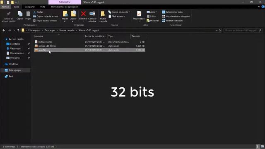Pin item with Anclar al acceso rápido
This screenshot has height=149, width=265.
tap(8, 17)
